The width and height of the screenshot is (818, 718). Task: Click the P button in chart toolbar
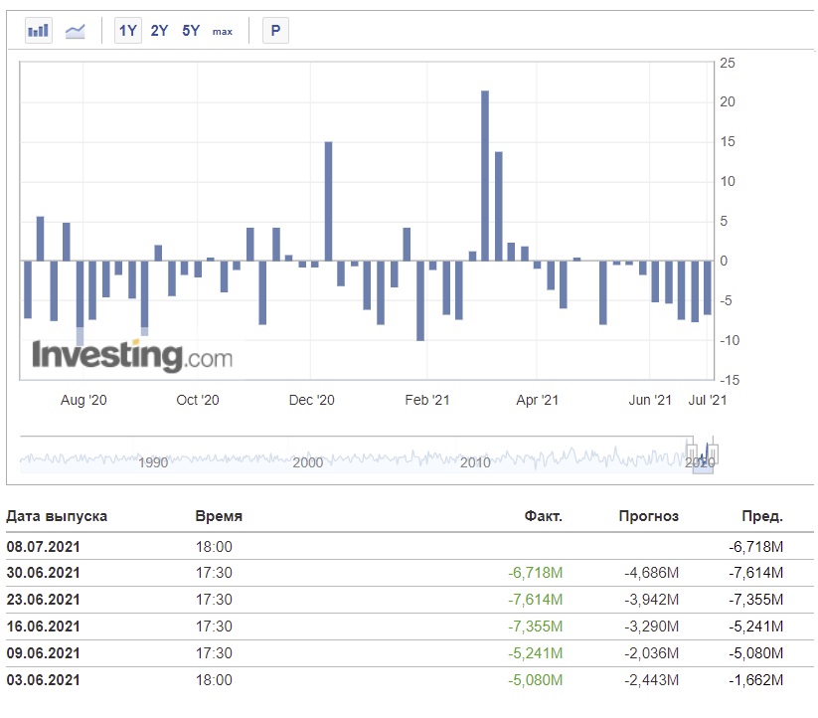coord(275,31)
